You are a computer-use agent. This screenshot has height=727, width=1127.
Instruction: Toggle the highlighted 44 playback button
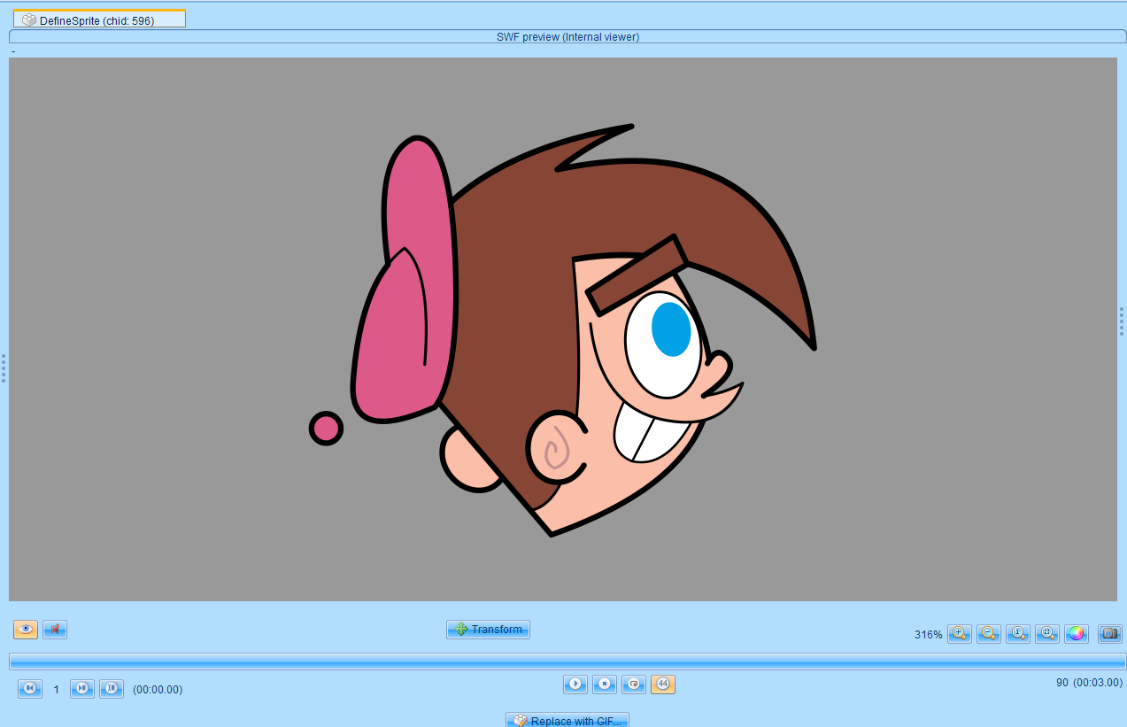click(663, 684)
